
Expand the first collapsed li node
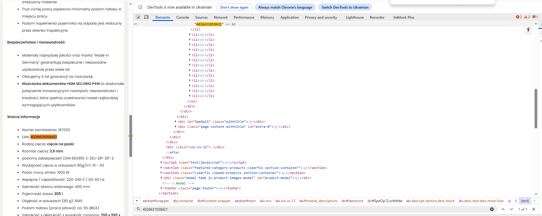tap(190, 35)
